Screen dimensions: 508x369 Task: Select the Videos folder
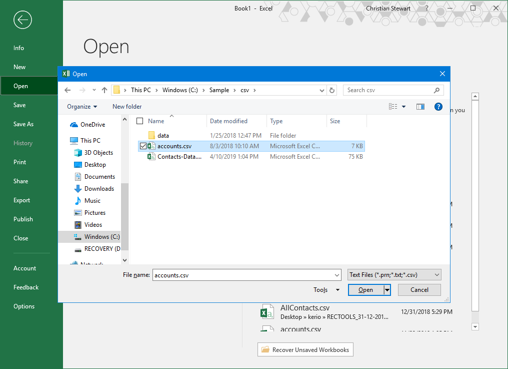(93, 225)
